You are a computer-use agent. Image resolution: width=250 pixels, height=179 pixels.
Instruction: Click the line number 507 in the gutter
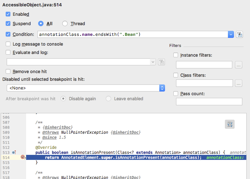pos(6,122)
